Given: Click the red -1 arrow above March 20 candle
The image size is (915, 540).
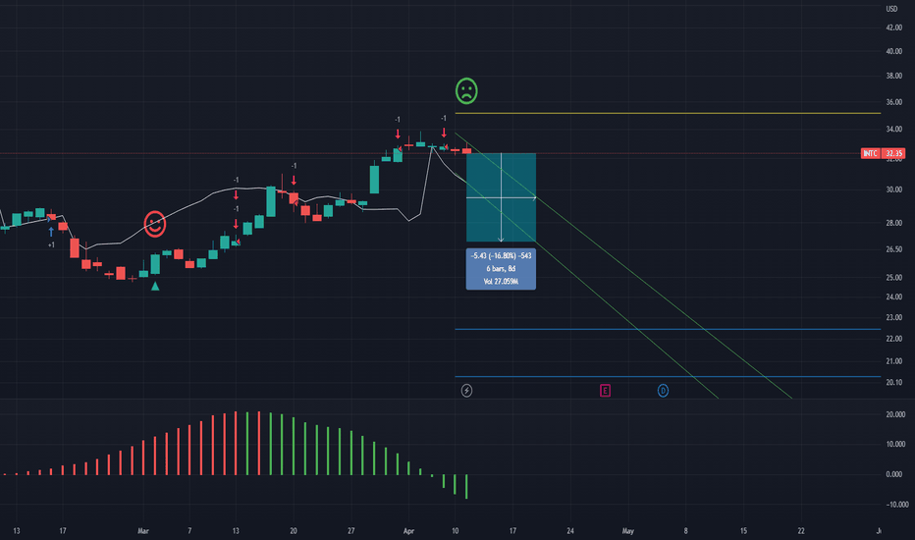Looking at the screenshot, I should 294,181.
